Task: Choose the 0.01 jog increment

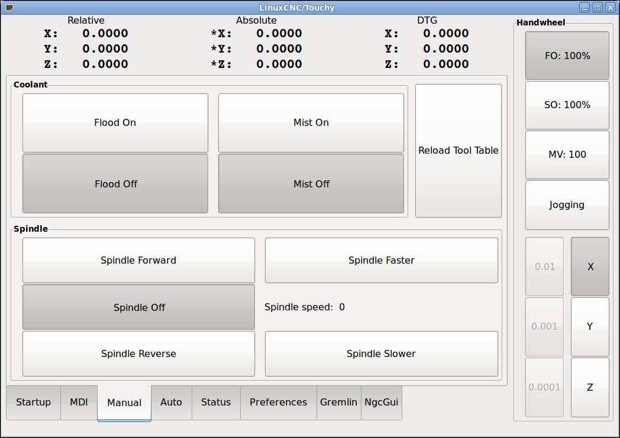Action: [544, 267]
